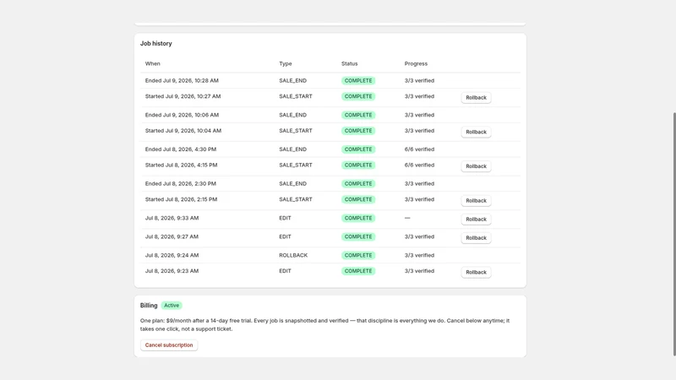Click COMPLETE badge in the 10:28 AM row
The width and height of the screenshot is (676, 380).
click(x=358, y=80)
